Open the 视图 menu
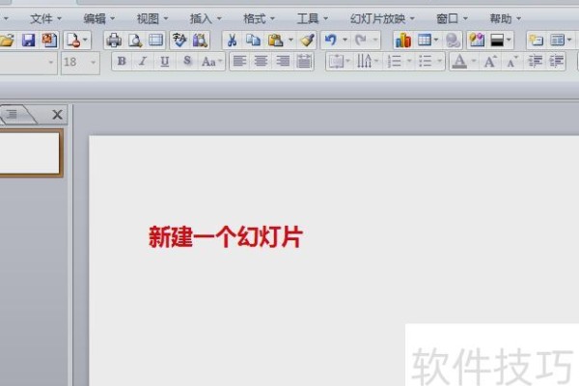 coord(152,18)
